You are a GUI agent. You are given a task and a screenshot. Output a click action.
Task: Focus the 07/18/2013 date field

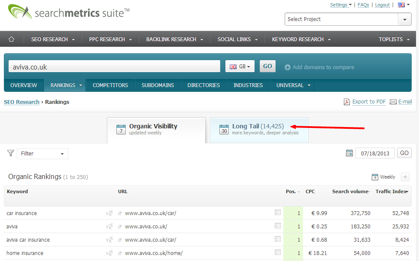tap(375, 153)
